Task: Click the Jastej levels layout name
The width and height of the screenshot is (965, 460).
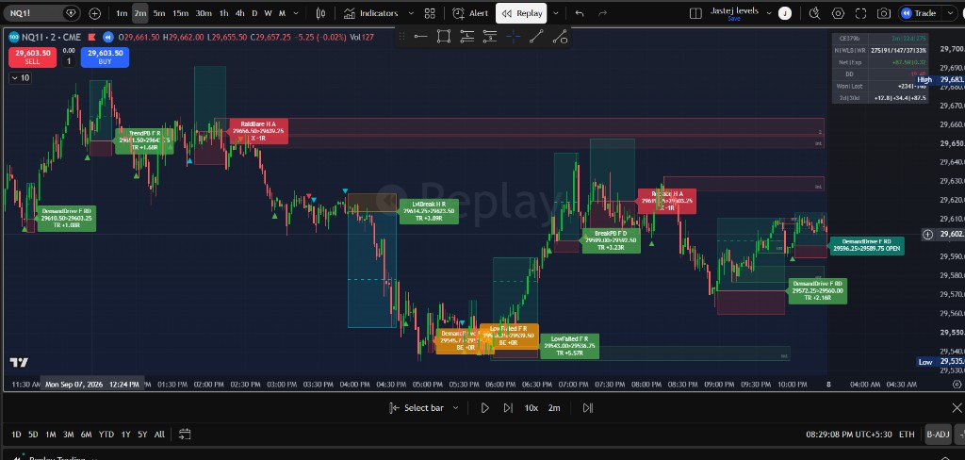Action: [x=734, y=10]
